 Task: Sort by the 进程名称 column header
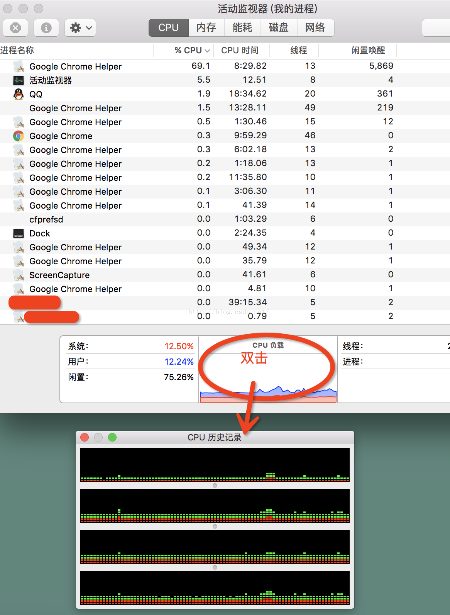76,51
